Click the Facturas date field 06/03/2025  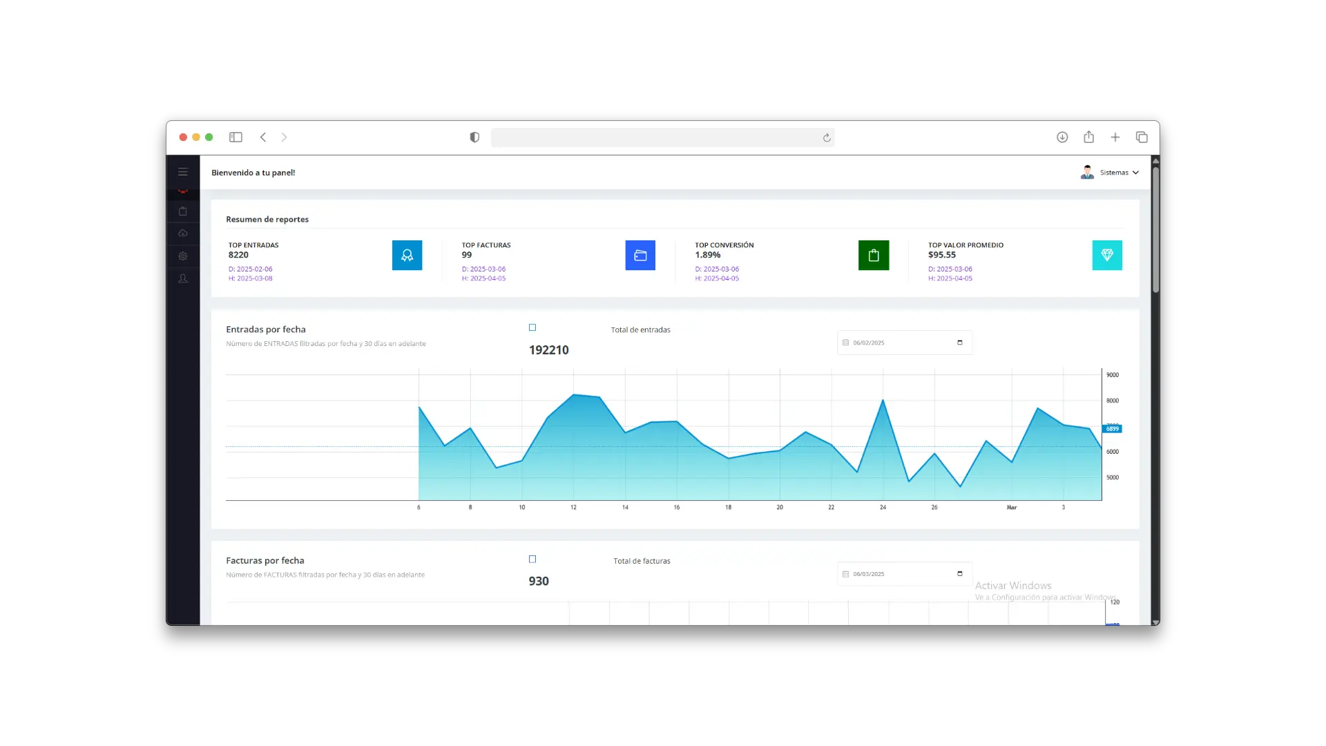905,574
